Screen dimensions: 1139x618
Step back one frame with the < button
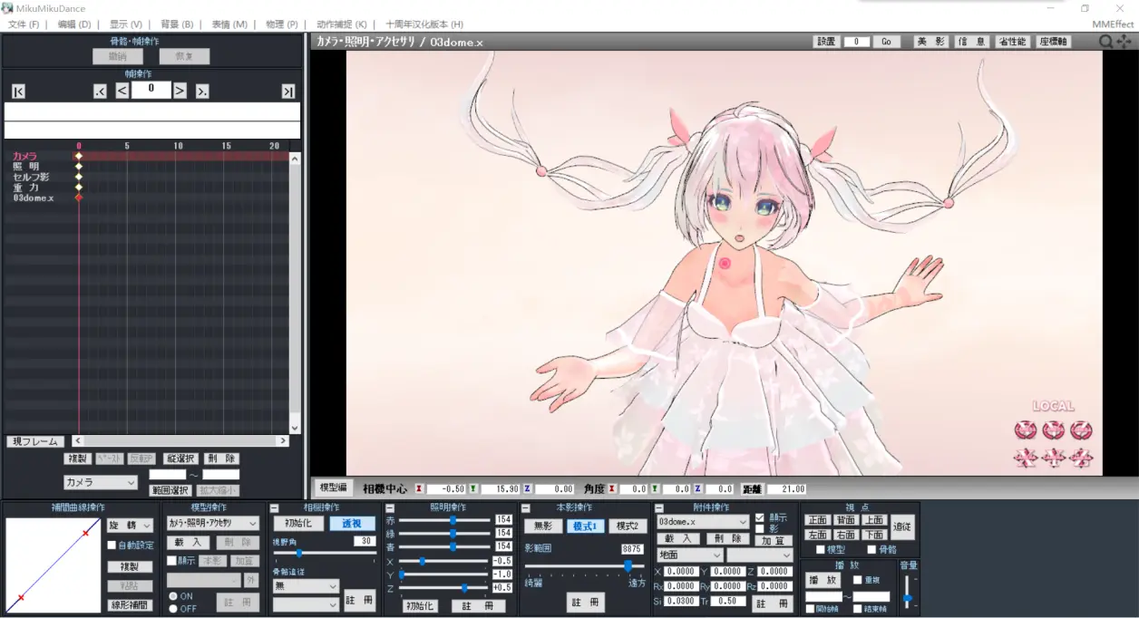click(122, 91)
